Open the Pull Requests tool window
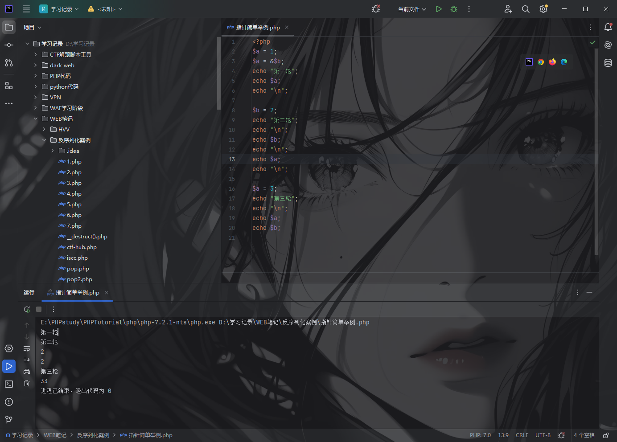Image resolution: width=617 pixels, height=442 pixels. click(9, 63)
